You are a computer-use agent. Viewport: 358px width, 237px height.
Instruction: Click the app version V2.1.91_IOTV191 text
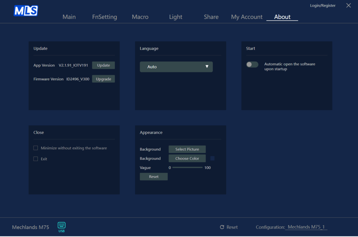point(73,65)
